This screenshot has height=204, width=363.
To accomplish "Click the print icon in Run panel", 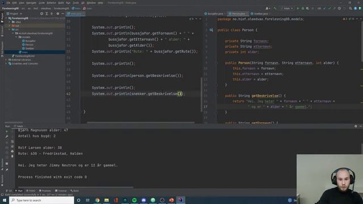I will (12, 151).
